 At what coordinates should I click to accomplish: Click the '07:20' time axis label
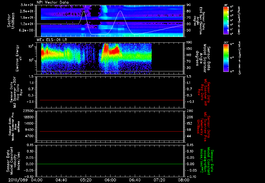pyautogui.click(x=159, y=180)
